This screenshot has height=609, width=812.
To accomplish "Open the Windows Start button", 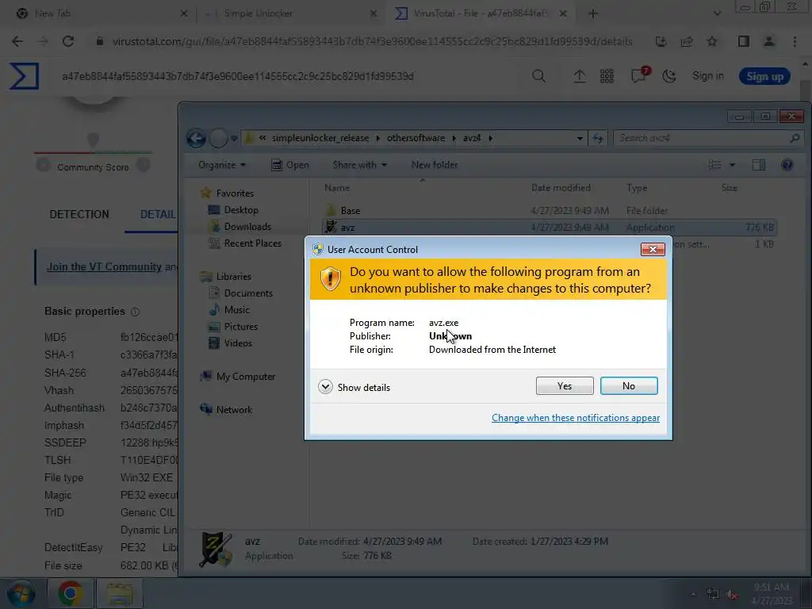I will point(21,593).
